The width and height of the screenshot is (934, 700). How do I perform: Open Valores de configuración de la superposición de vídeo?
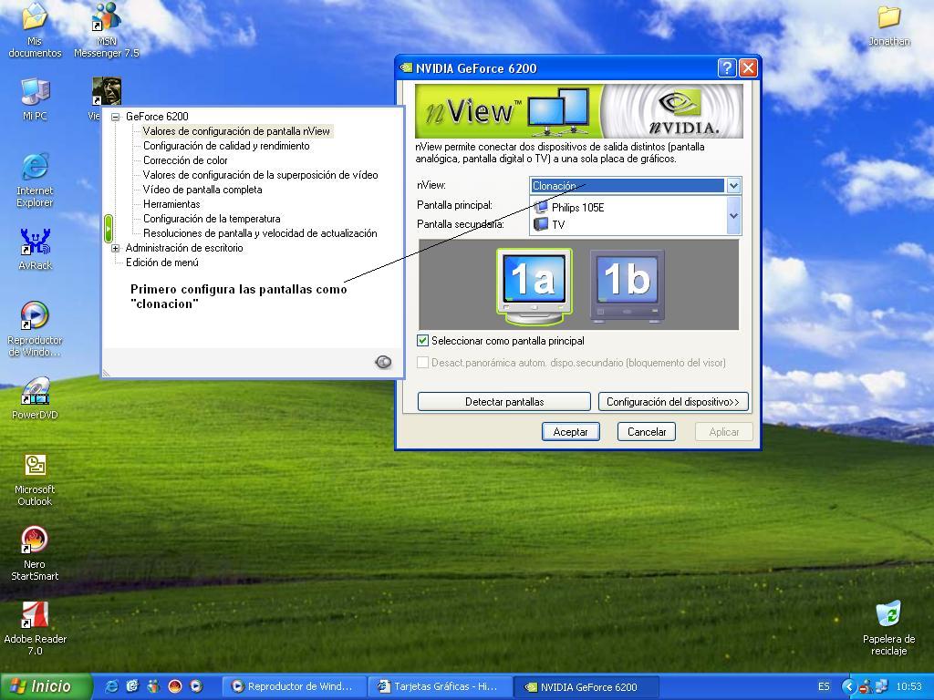pyautogui.click(x=260, y=175)
